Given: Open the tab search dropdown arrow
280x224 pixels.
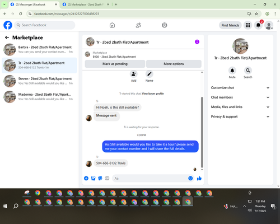Looking at the screenshot, I should tap(4, 4).
